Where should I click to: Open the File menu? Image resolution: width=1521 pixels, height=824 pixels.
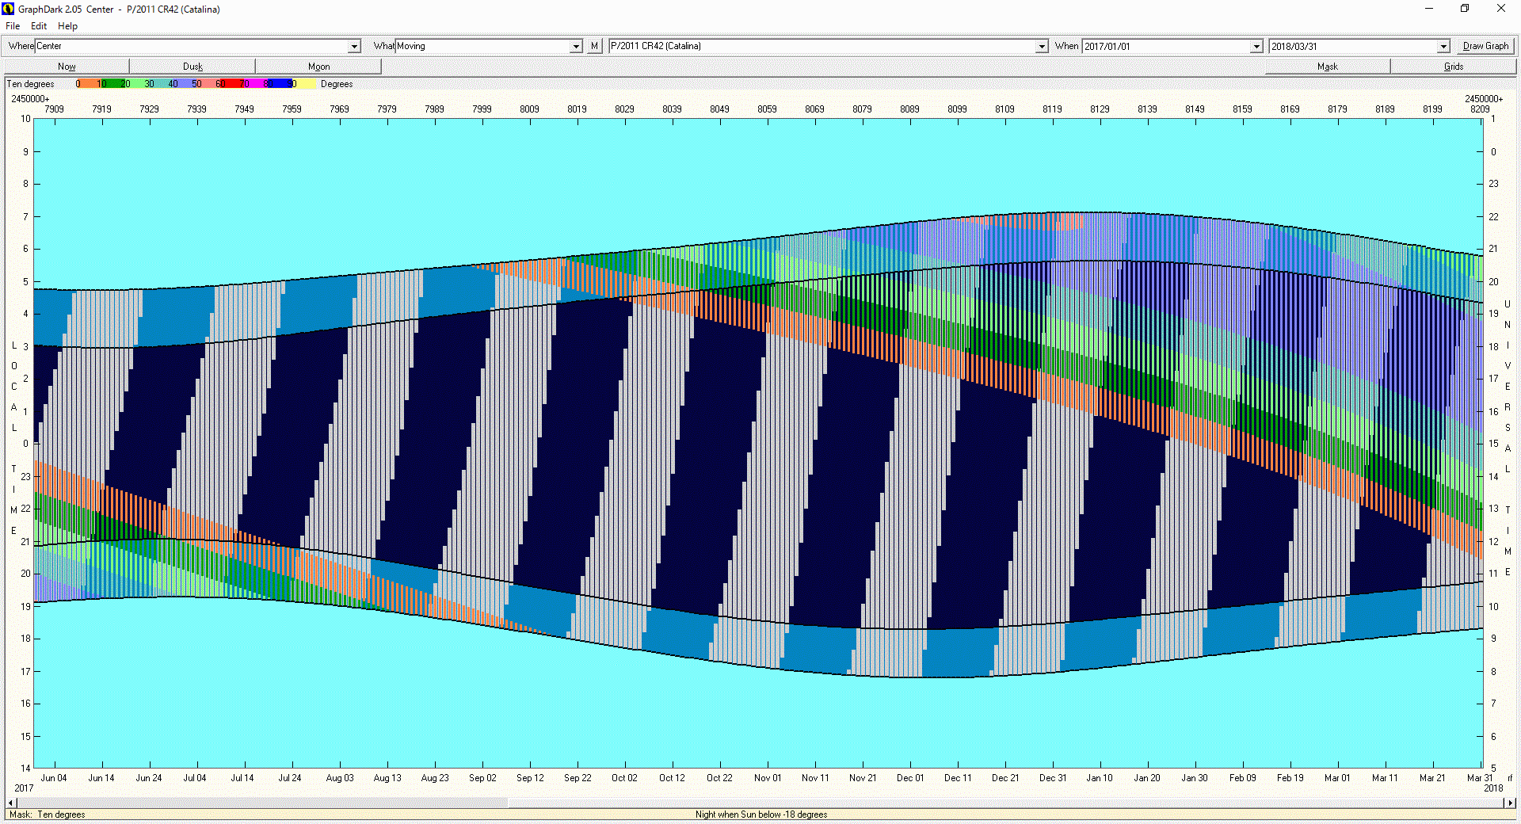[x=13, y=26]
